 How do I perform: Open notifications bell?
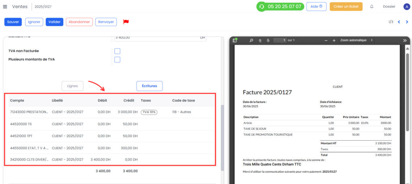tap(371, 6)
